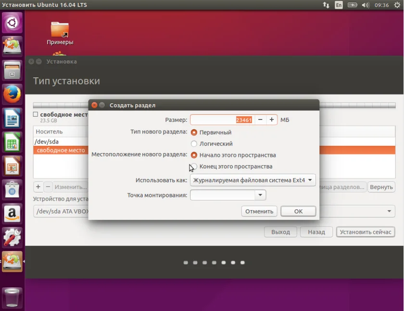Click the Размер size input field

222,120
